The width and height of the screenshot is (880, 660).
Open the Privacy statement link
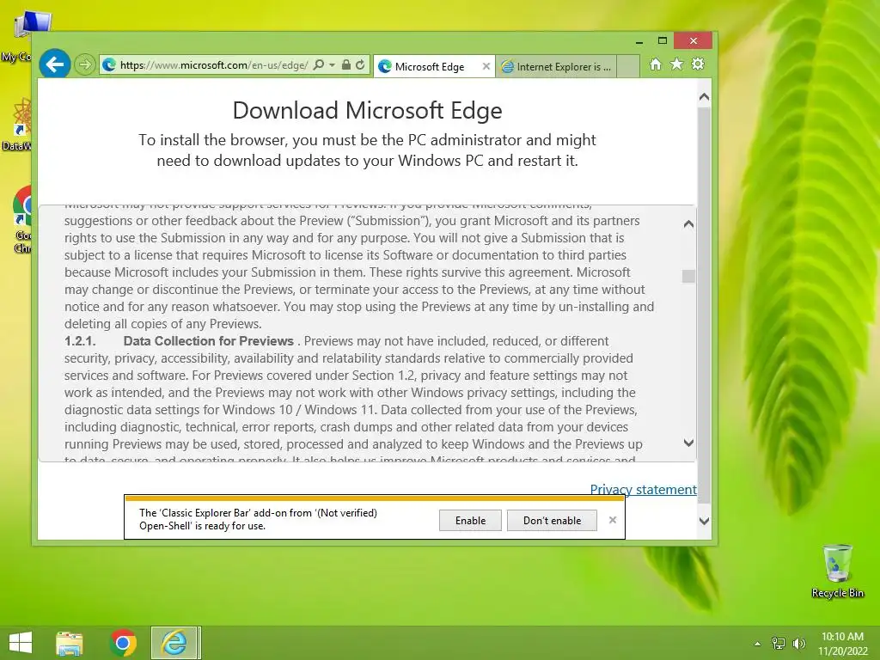point(643,489)
